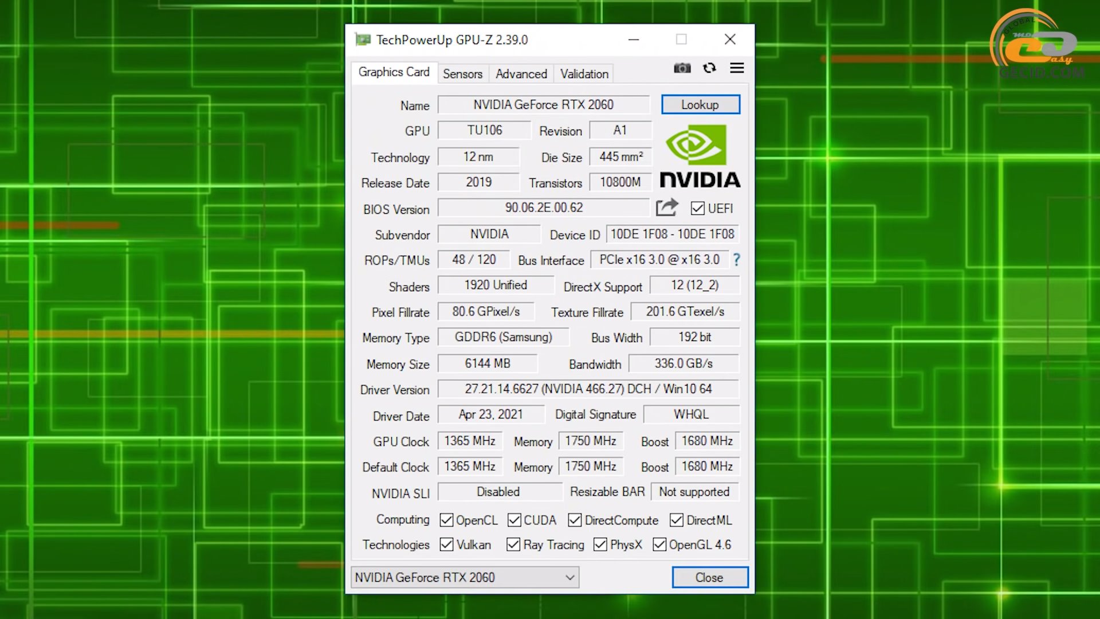Toggle the CUDA checkbox

pos(514,520)
